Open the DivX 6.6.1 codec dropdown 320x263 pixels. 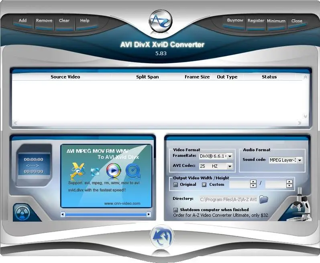tap(230, 156)
